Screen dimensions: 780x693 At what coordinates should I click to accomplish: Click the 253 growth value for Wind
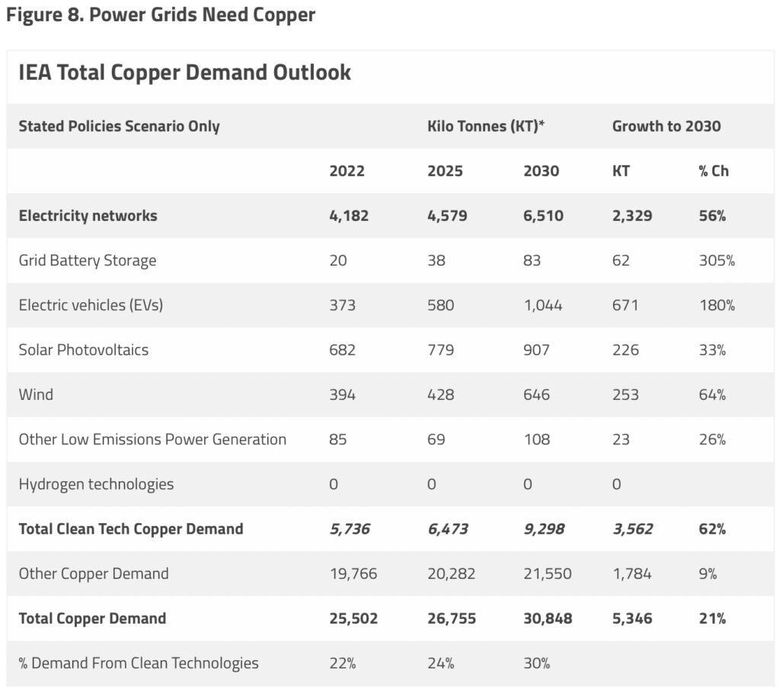click(x=625, y=395)
